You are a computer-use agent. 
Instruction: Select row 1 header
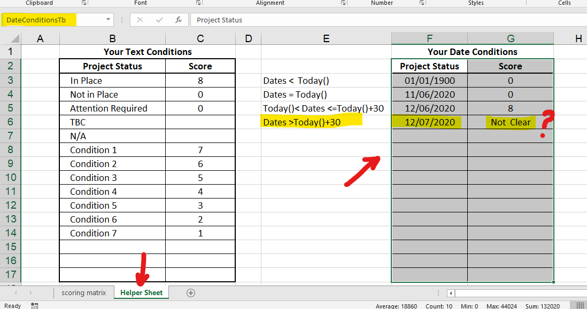pos(11,52)
